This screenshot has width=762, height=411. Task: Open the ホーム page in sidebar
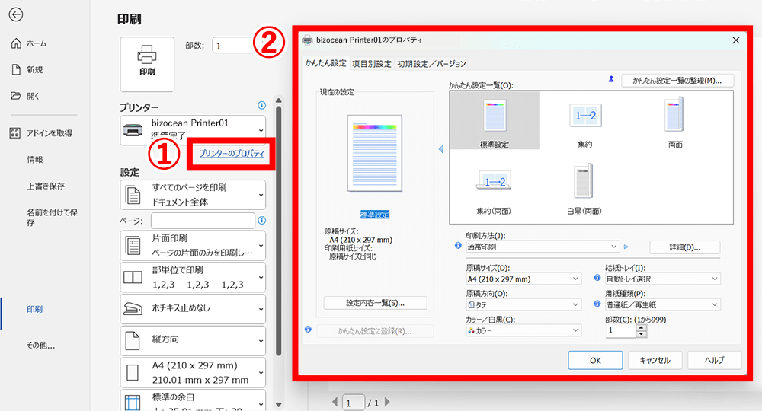(x=29, y=43)
